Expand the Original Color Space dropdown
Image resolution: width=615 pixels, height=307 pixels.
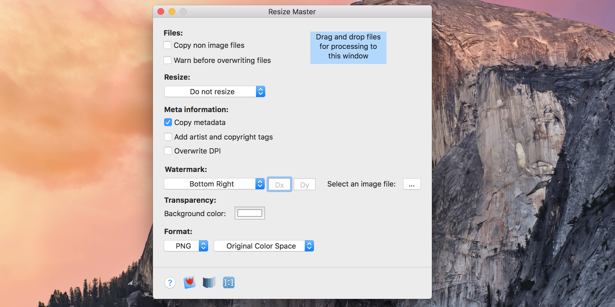(264, 246)
